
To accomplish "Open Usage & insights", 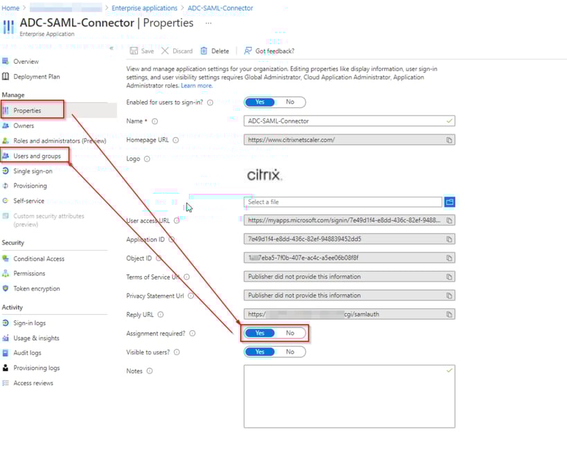I will click(x=36, y=338).
